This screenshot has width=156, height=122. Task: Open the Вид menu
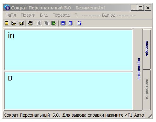(44, 15)
